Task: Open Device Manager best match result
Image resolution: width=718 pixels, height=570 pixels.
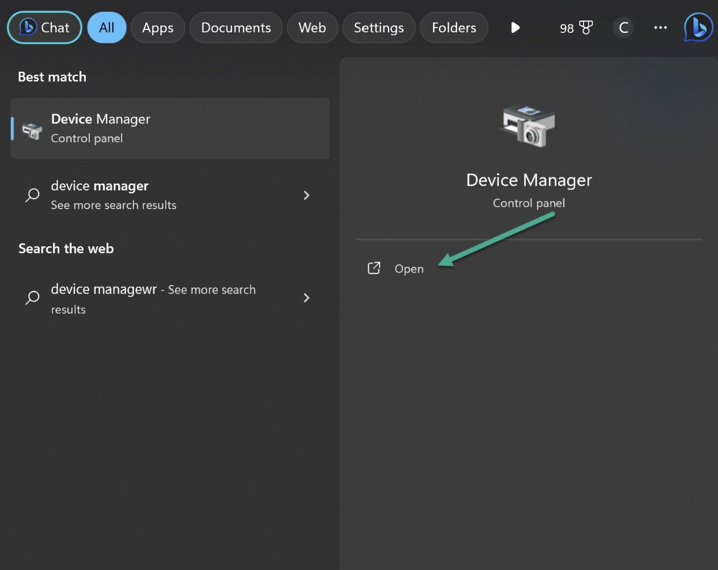Action: tap(170, 128)
